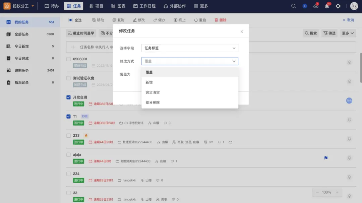This screenshot has width=362, height=203.
Task: Click the blue plus create icon
Action: (x=305, y=6)
